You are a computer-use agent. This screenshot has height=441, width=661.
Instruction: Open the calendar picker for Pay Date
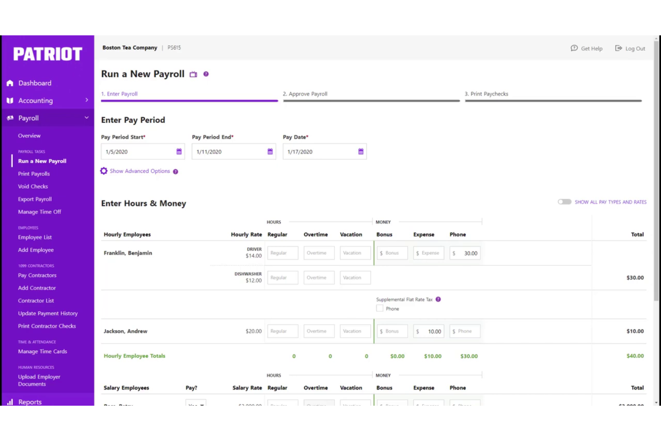[x=360, y=151]
